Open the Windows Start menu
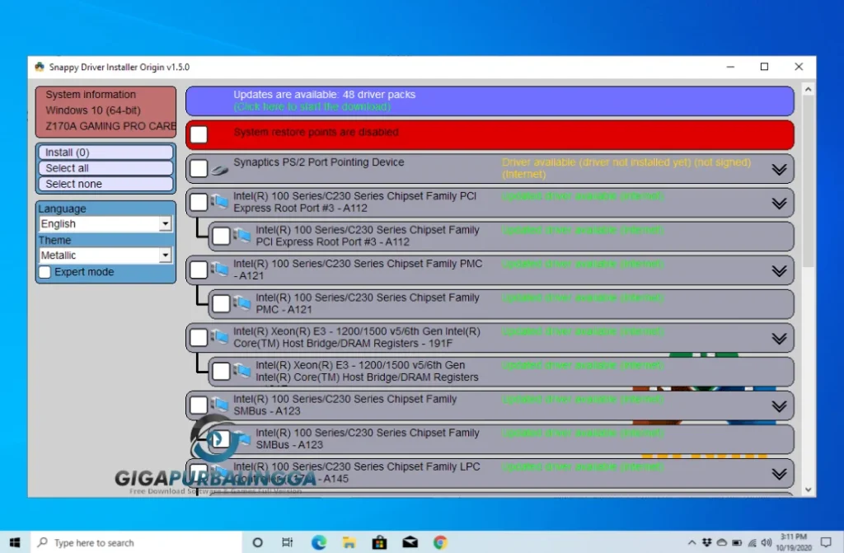 point(14,542)
